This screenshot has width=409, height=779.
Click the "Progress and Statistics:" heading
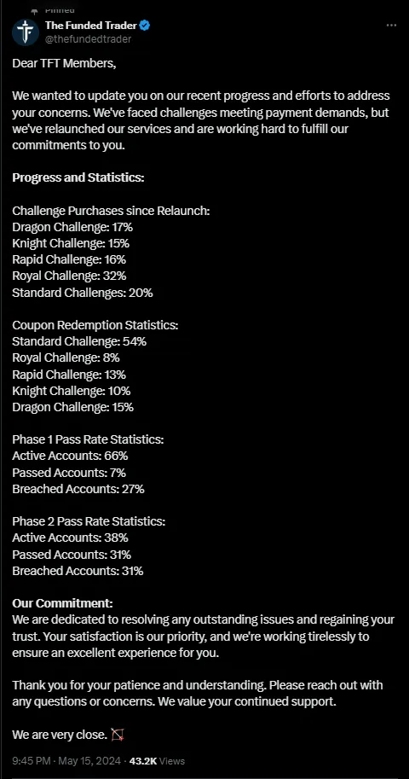pos(78,177)
